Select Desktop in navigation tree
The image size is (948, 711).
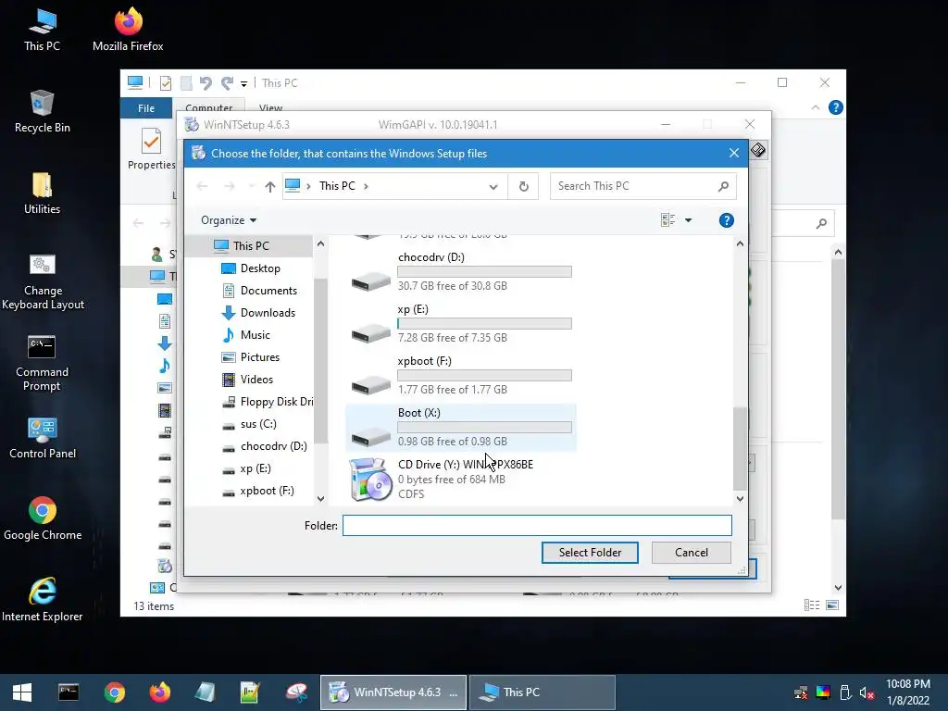pyautogui.click(x=260, y=268)
